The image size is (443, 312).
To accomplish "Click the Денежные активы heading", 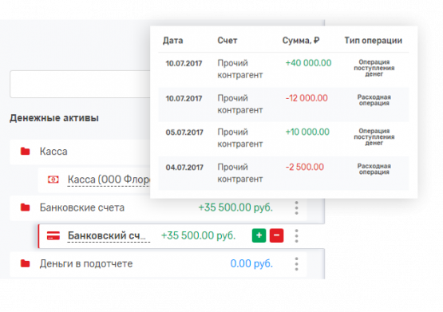I will click(54, 118).
